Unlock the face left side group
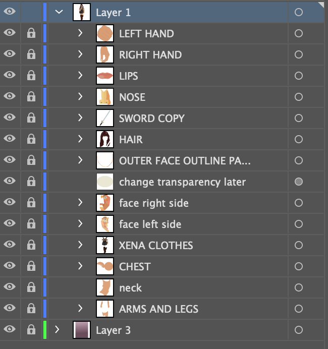The height and width of the screenshot is (349, 328). (x=31, y=223)
